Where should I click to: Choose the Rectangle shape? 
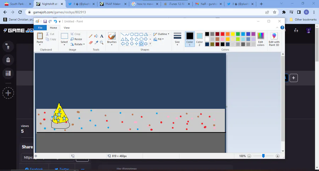tap(136, 34)
